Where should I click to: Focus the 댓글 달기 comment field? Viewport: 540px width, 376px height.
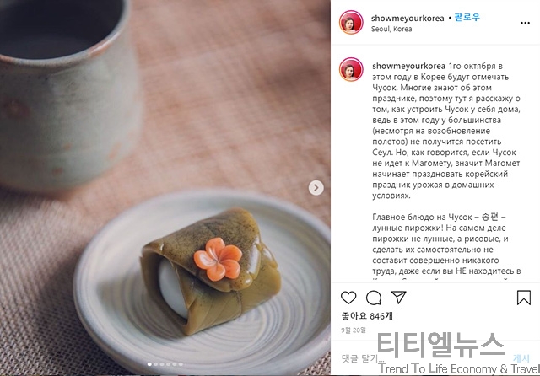click(424, 358)
